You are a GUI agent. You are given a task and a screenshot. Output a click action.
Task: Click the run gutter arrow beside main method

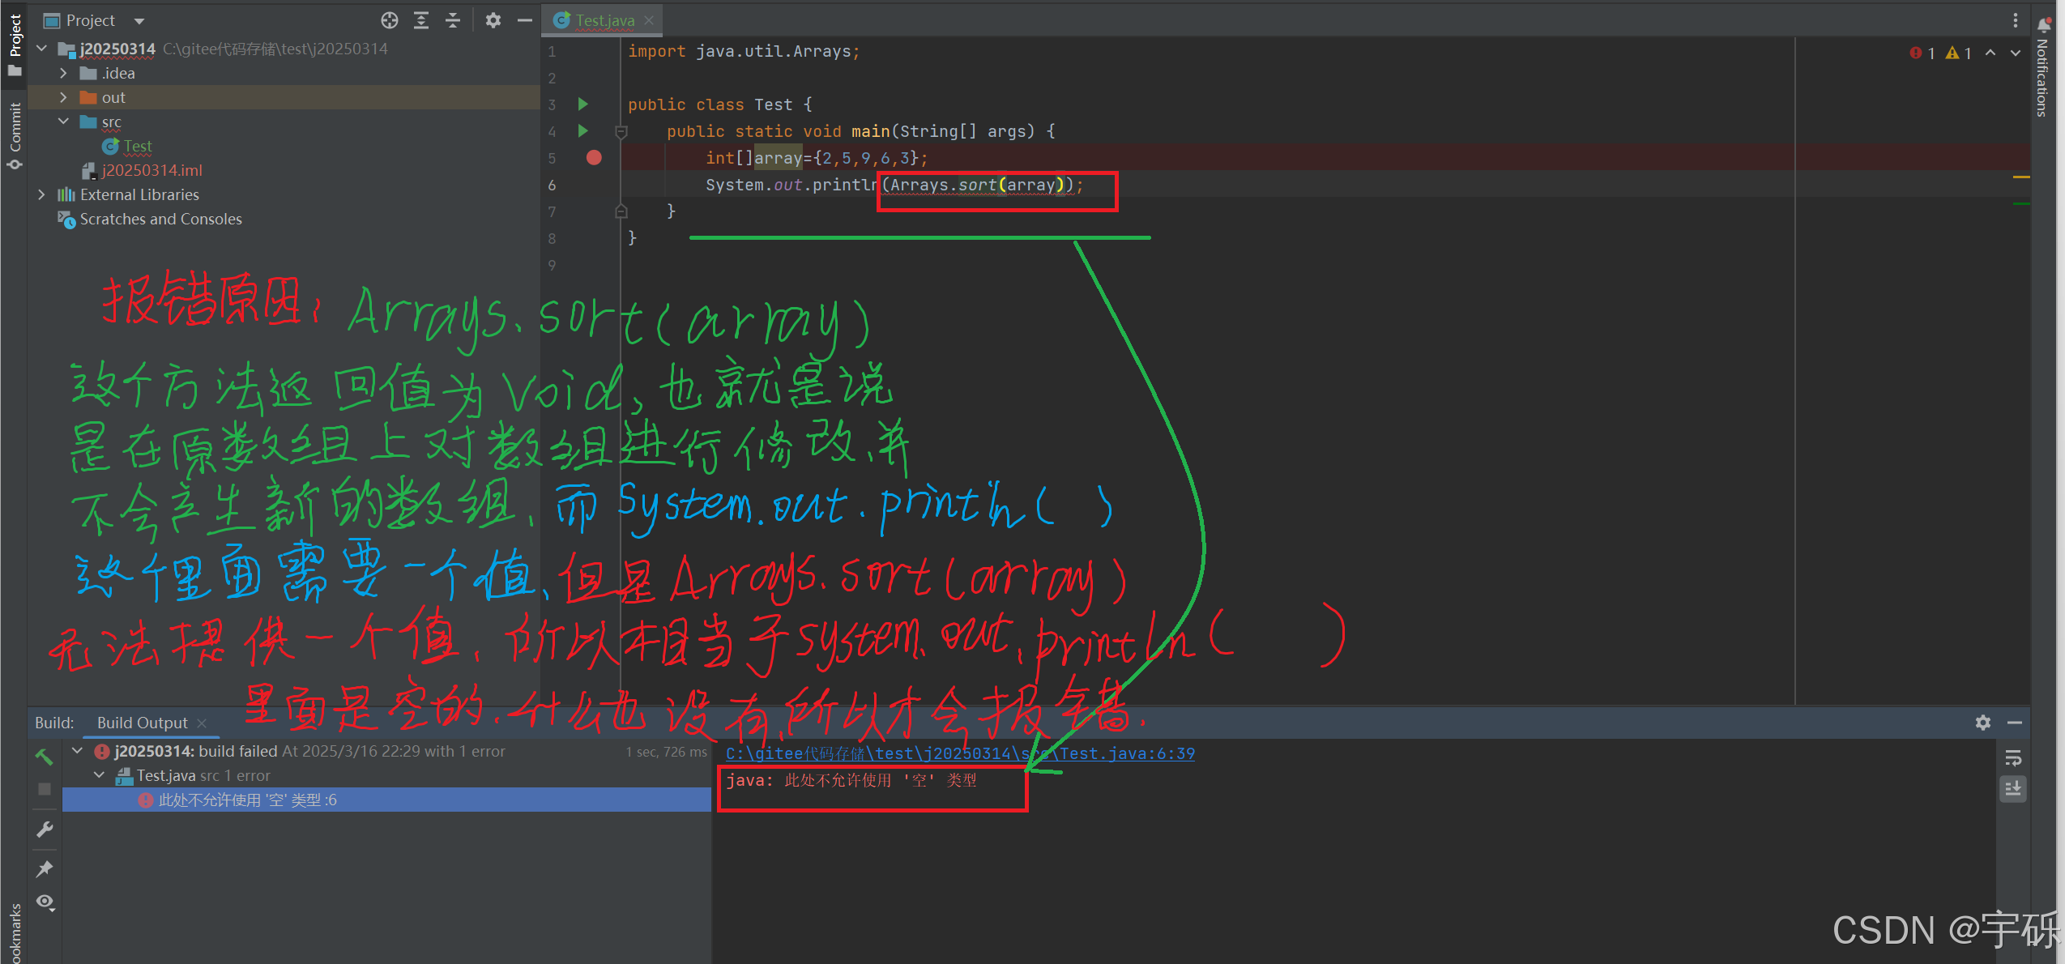pyautogui.click(x=582, y=130)
